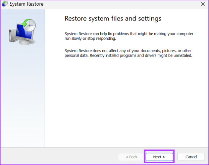Cancel the System Restore wizard
Viewport: 209px width, 165px height.
[191, 157]
